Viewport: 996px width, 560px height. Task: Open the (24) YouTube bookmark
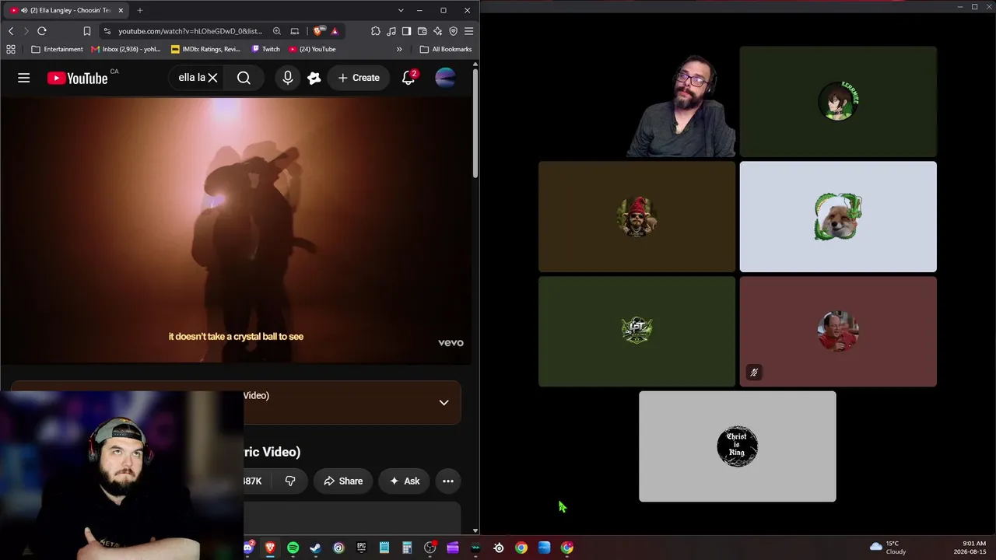(312, 49)
